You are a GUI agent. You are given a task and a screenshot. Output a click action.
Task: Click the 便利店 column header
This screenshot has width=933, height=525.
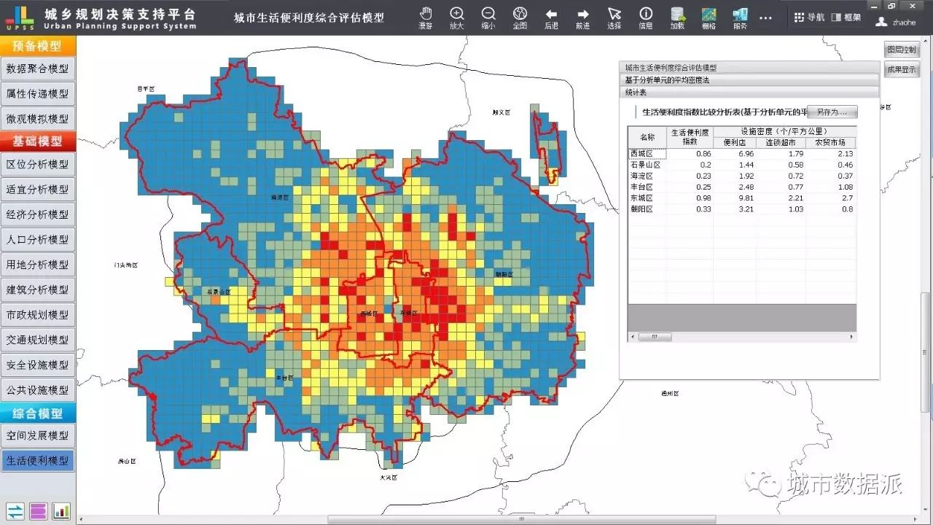tap(735, 143)
